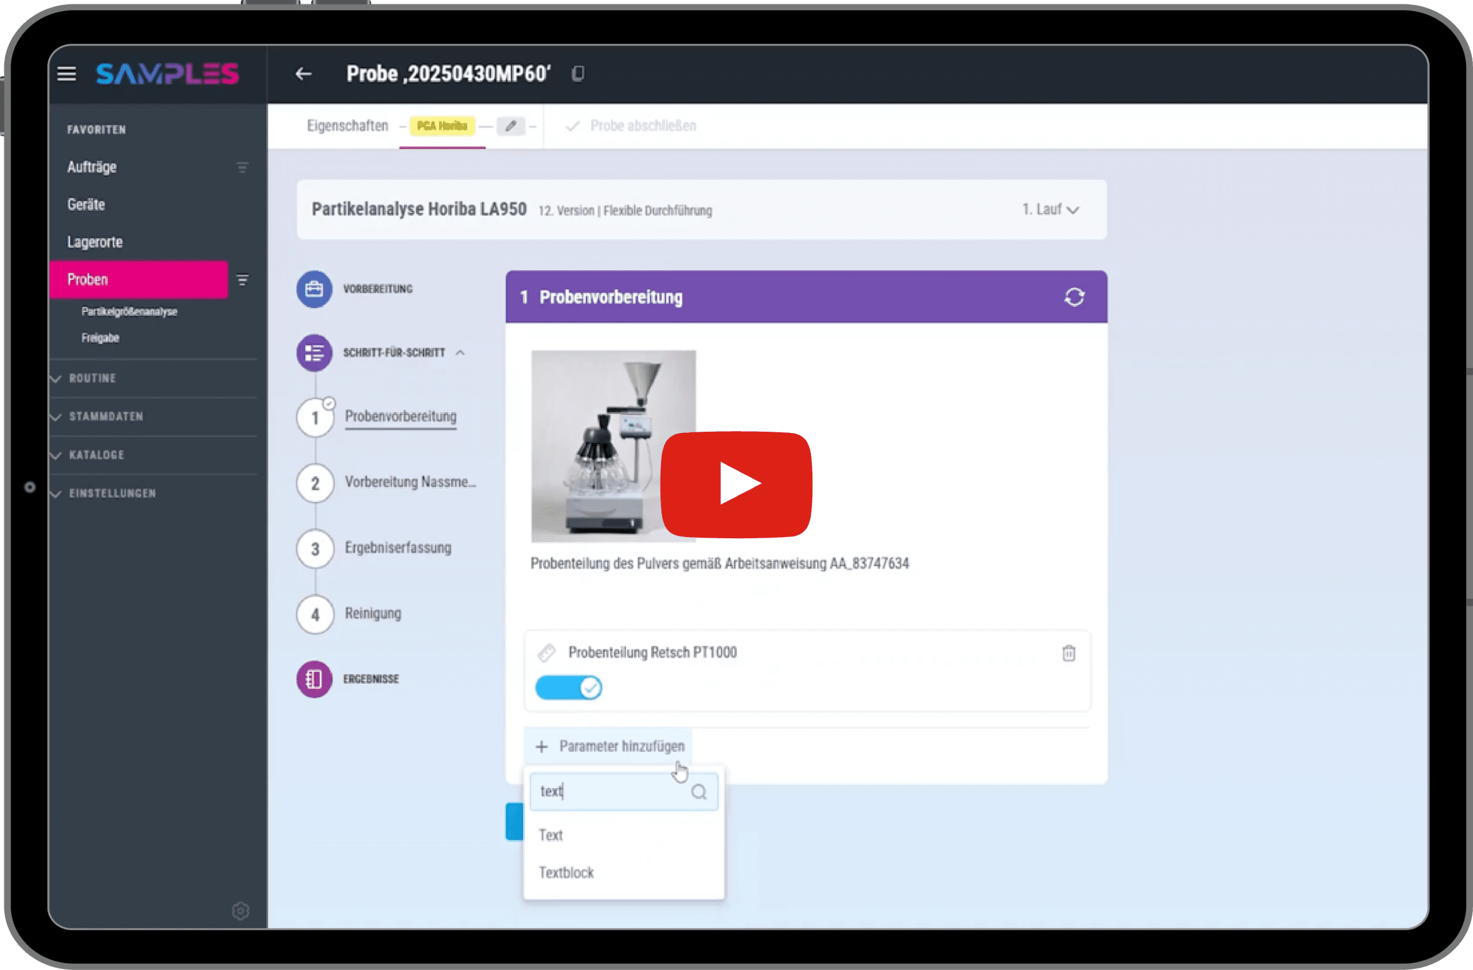1473x970 pixels.
Task: Click the pencil edit icon tab
Action: (x=510, y=126)
